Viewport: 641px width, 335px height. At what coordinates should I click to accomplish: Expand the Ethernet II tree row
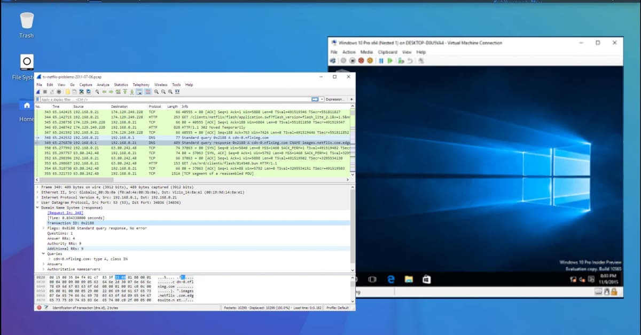coord(37,193)
